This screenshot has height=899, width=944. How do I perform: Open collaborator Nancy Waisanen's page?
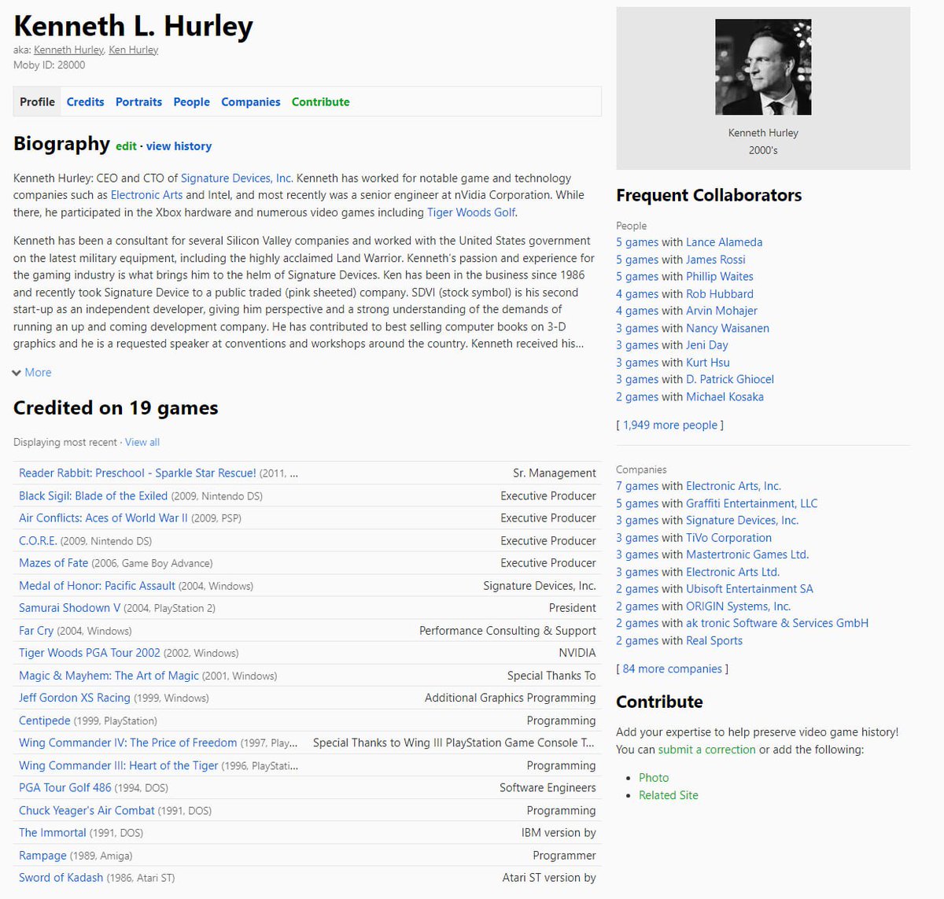pyautogui.click(x=728, y=328)
